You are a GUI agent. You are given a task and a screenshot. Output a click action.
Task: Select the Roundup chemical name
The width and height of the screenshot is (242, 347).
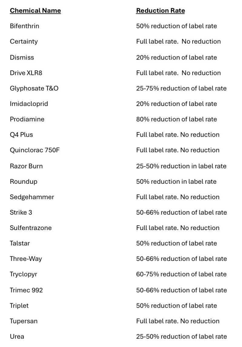pos(23,181)
